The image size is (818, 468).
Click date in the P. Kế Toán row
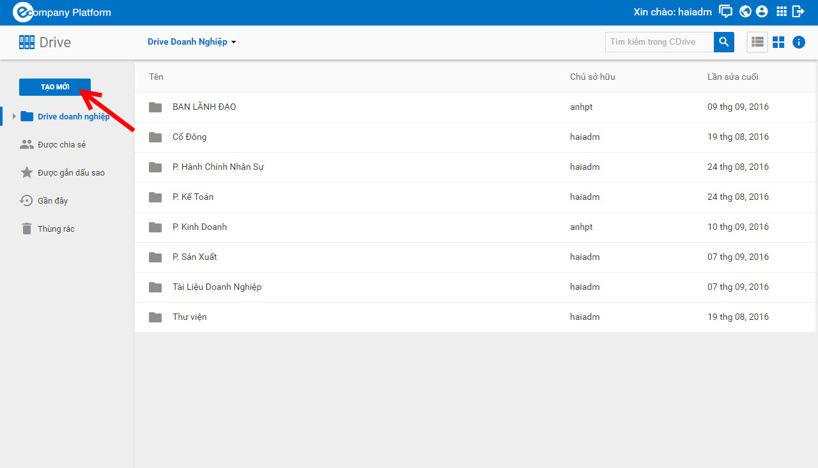pos(738,197)
